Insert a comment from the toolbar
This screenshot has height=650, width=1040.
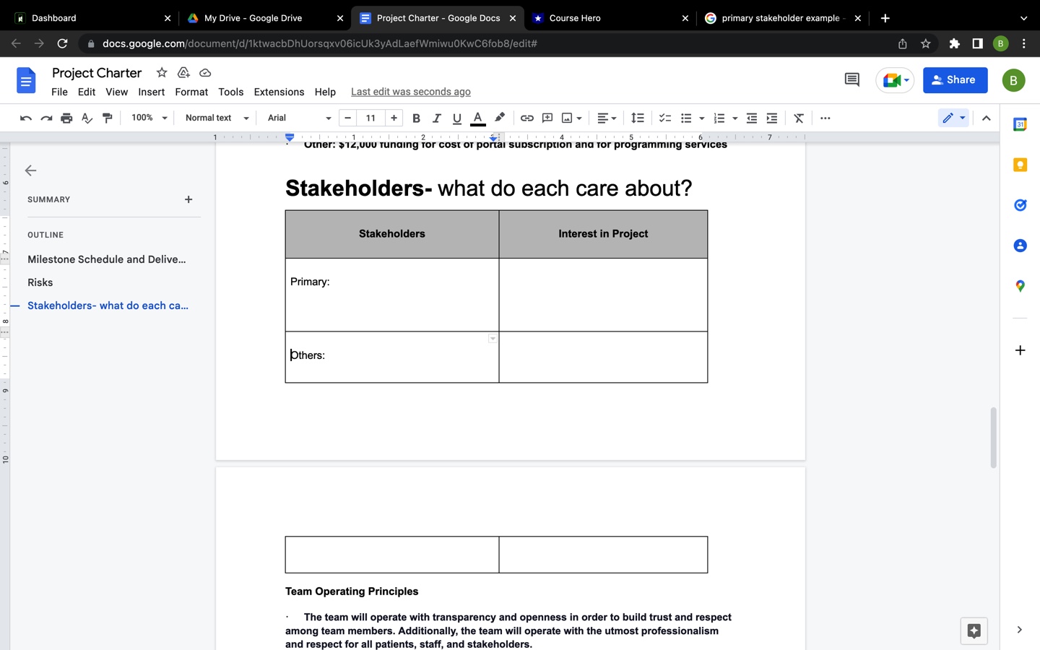click(x=547, y=118)
